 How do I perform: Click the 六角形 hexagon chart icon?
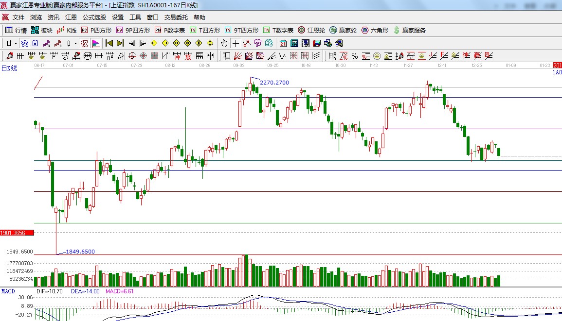coord(375,30)
